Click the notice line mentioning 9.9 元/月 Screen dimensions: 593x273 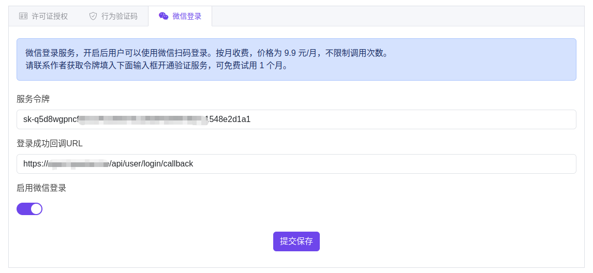[x=207, y=53]
